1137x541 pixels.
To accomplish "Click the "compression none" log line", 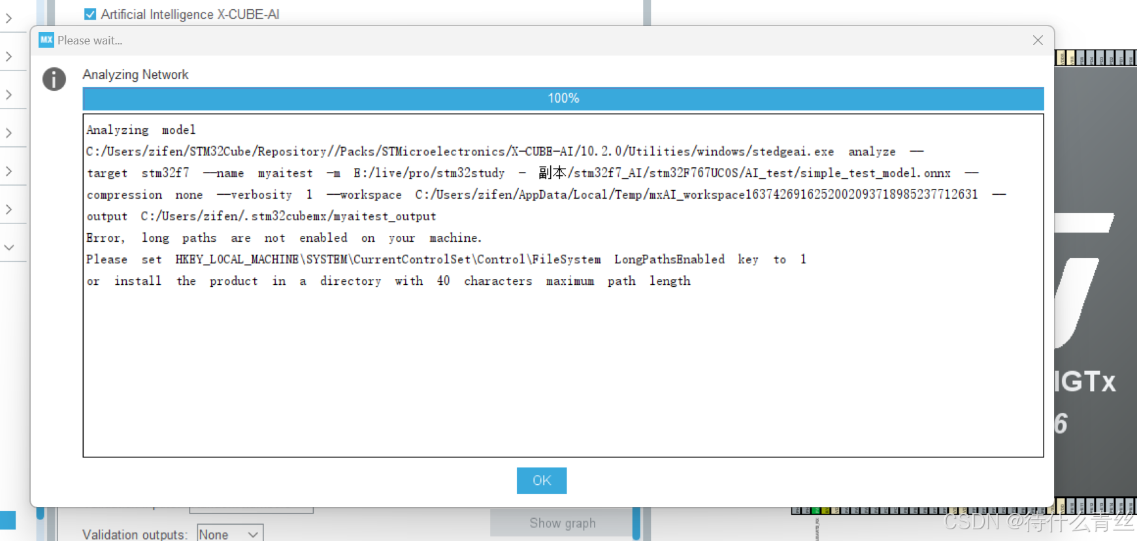I will 546,195.
